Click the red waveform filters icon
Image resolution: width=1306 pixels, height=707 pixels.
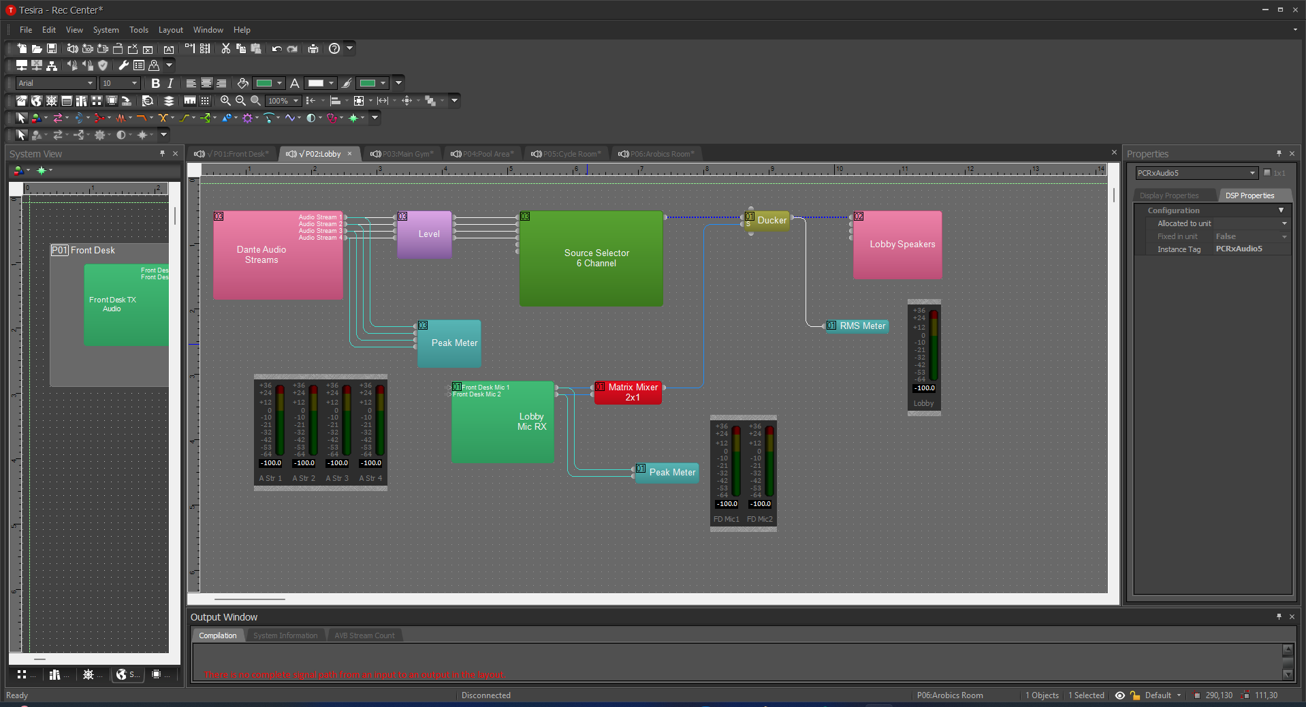pos(121,118)
